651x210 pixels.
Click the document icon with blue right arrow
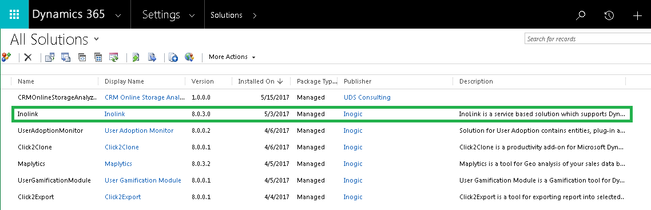click(152, 57)
